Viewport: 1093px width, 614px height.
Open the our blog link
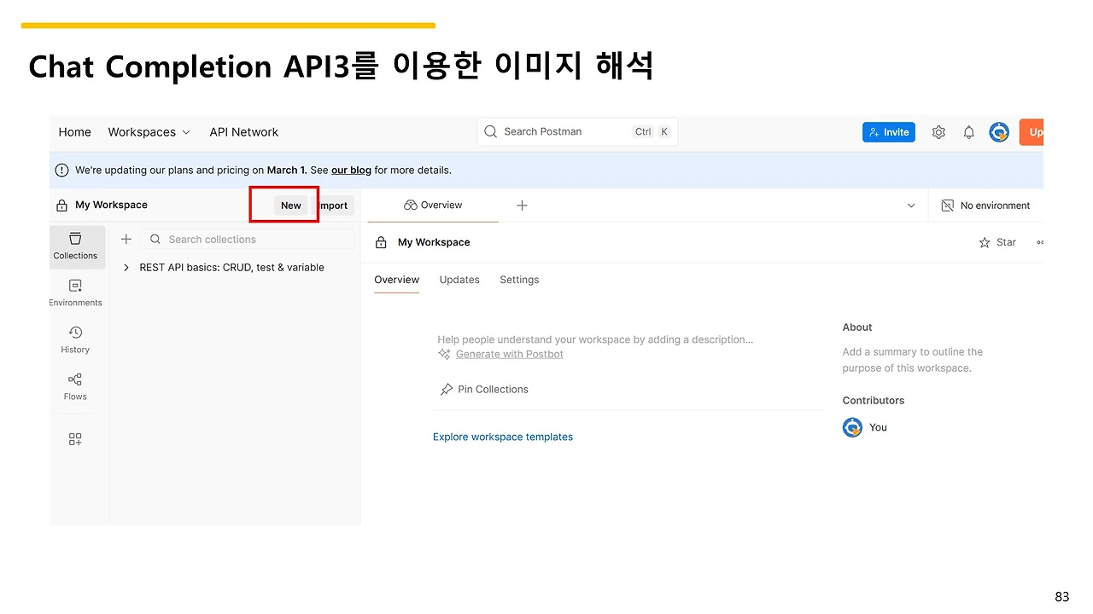(351, 171)
